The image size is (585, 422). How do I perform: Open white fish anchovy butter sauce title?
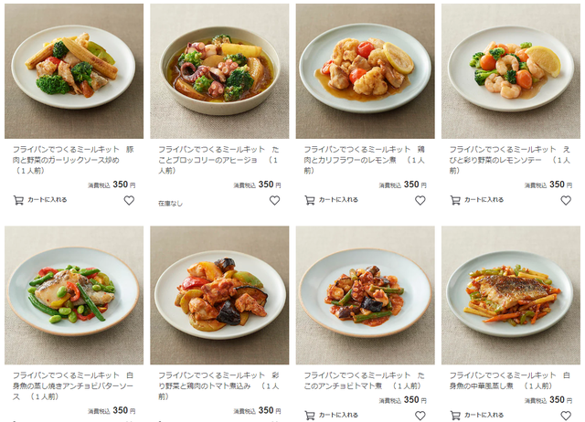coord(73,385)
